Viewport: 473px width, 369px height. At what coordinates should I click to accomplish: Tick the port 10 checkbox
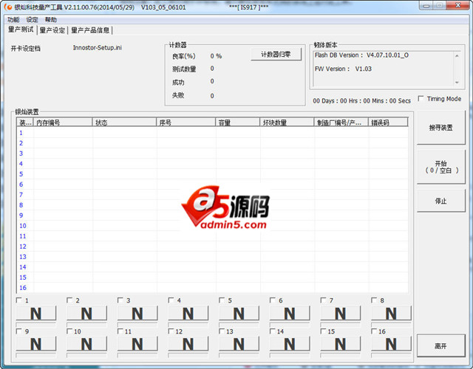69,331
